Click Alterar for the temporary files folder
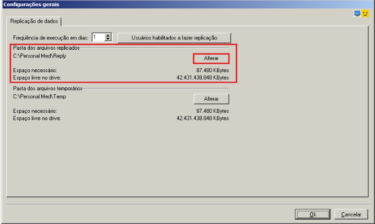The image size is (375, 224). coord(211,99)
